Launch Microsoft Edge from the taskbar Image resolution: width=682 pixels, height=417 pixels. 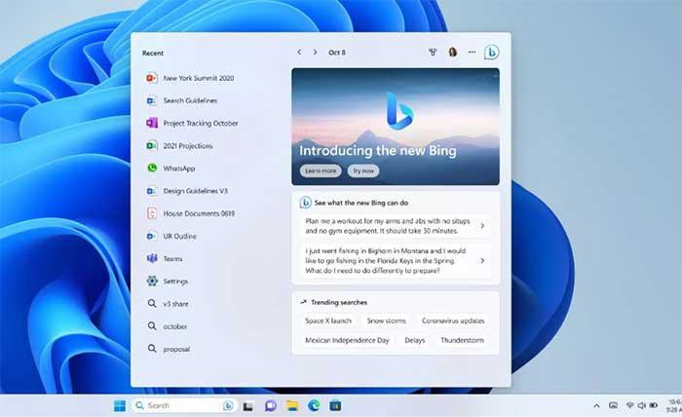(314, 405)
